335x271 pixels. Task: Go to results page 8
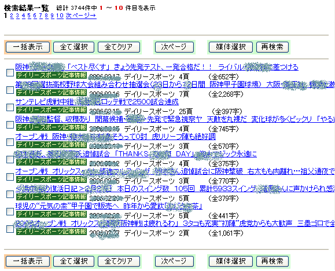coord(46,16)
